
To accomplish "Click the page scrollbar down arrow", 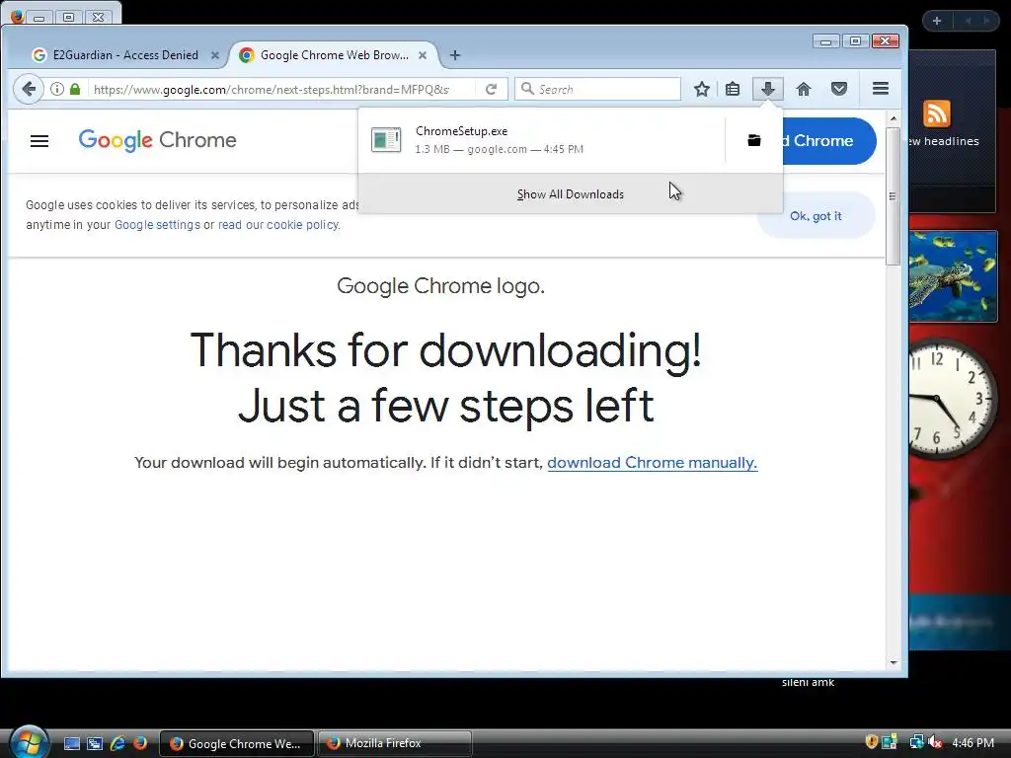I will (x=893, y=662).
